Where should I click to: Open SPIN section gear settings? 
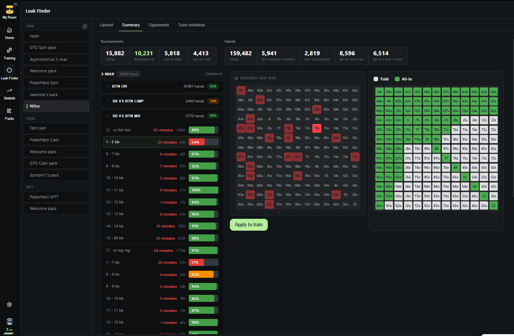pos(85,26)
